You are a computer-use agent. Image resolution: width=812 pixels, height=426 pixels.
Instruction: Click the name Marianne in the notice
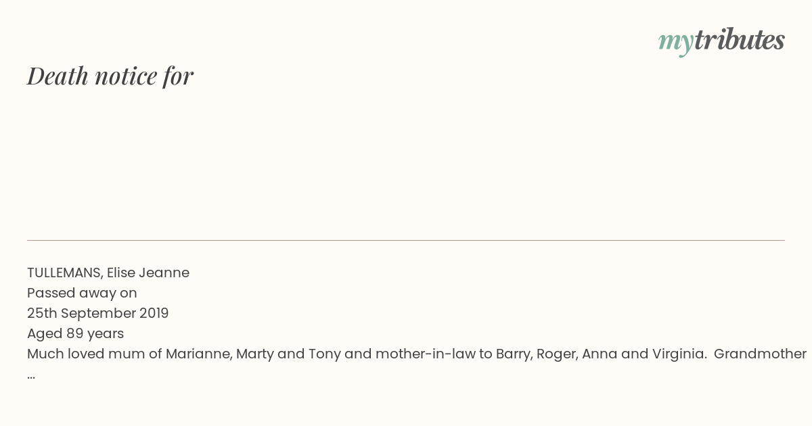[x=198, y=354]
